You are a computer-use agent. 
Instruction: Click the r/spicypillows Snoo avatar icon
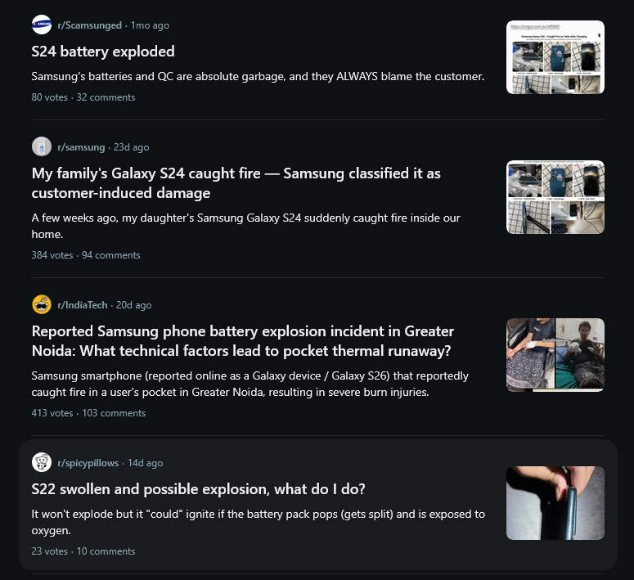tap(42, 462)
